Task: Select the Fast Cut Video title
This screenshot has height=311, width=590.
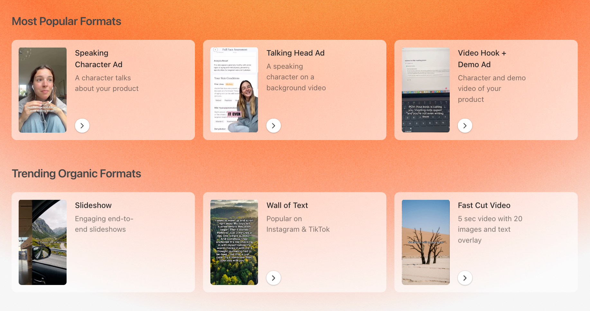Action: point(484,205)
